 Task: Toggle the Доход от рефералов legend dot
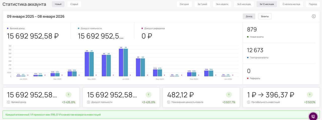pos(142,28)
